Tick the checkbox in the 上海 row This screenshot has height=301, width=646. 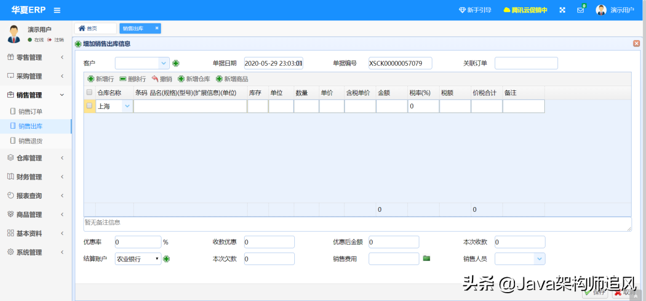click(x=89, y=105)
